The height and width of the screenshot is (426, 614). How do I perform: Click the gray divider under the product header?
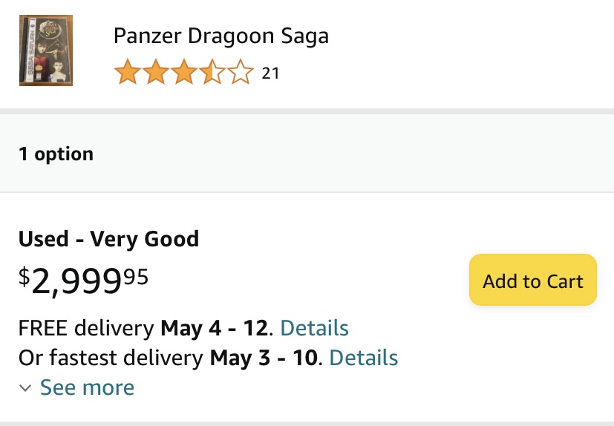click(x=307, y=111)
